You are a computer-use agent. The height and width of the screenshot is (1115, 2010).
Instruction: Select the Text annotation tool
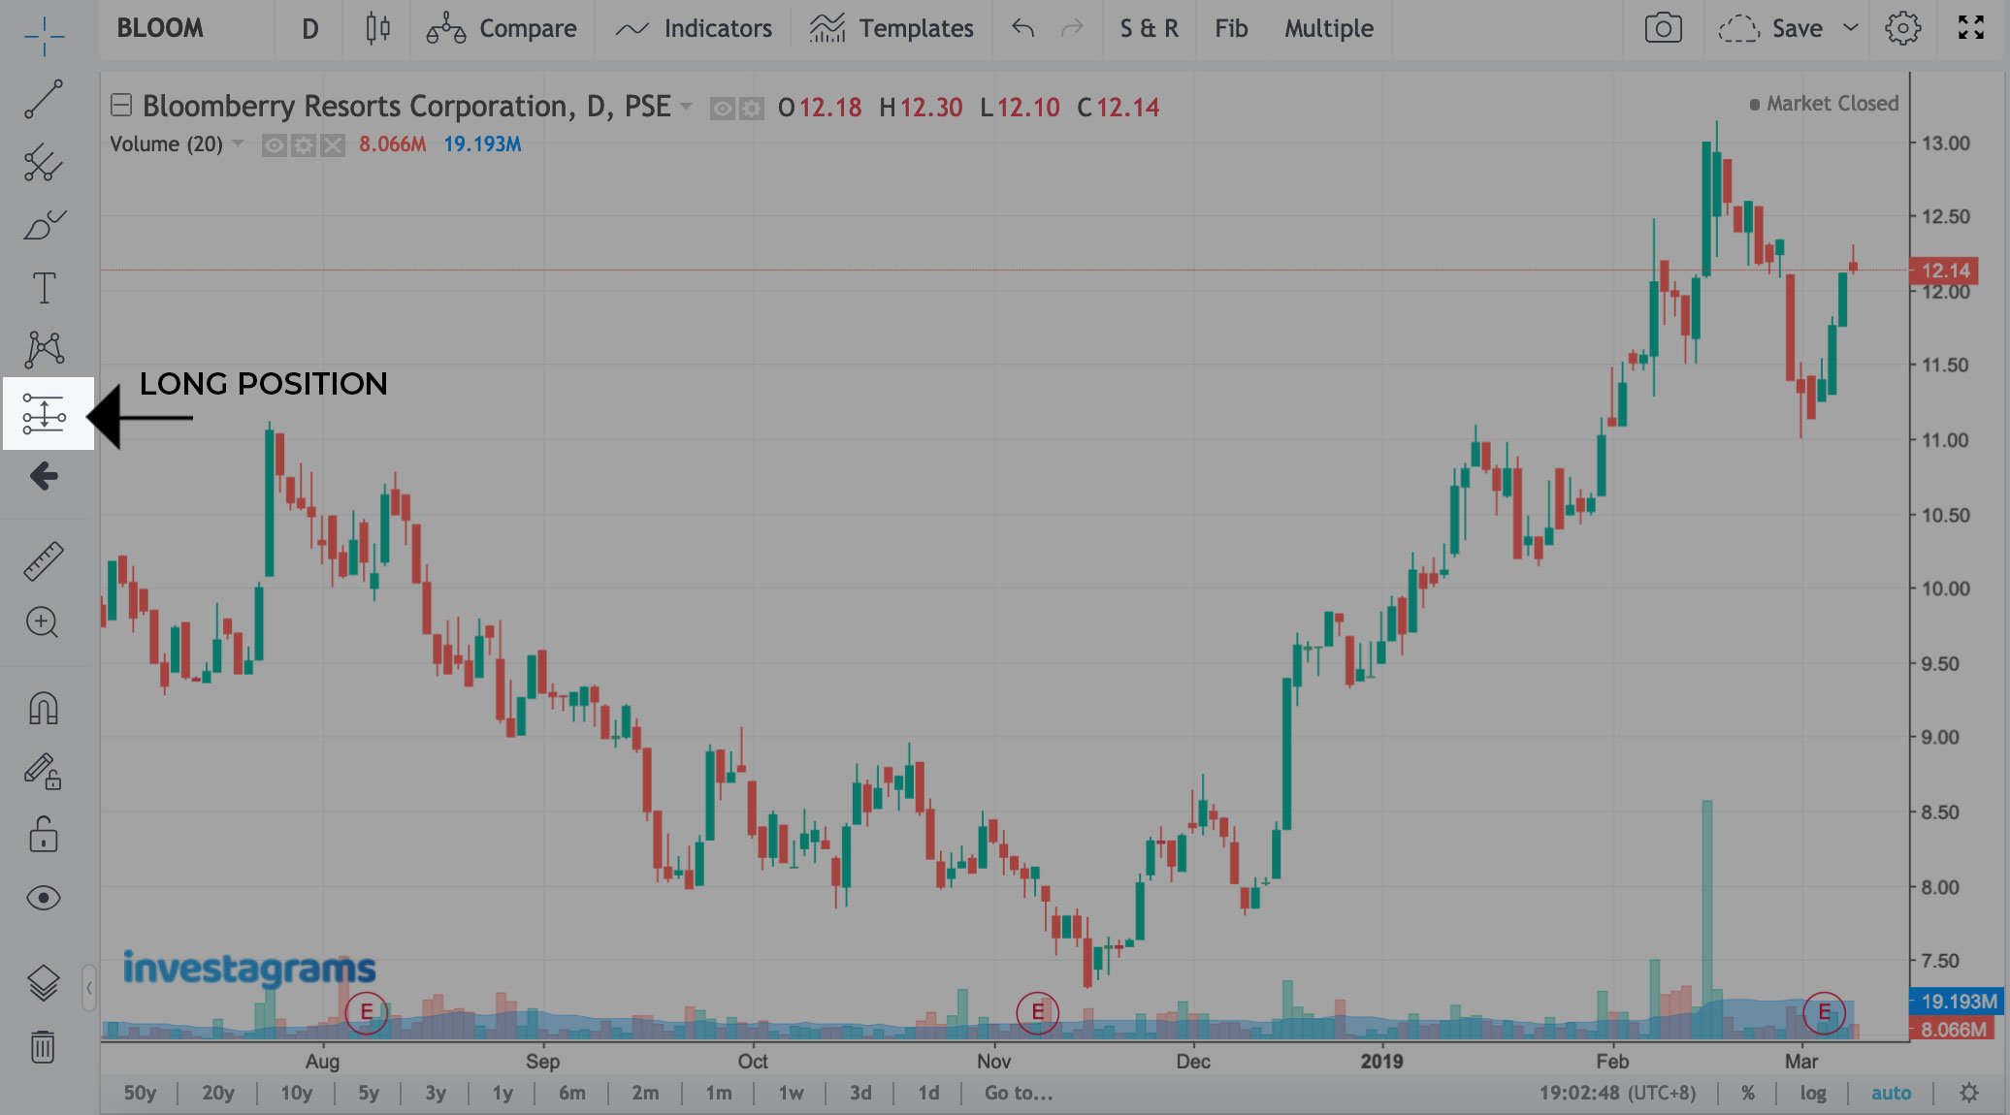coord(44,288)
